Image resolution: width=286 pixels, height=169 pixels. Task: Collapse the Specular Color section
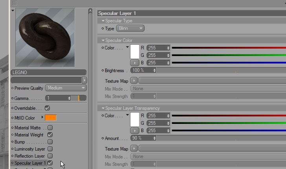103,40
